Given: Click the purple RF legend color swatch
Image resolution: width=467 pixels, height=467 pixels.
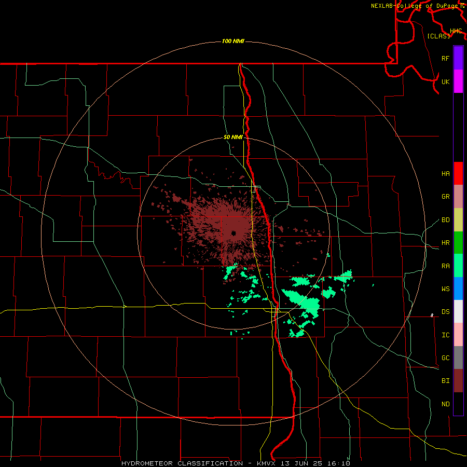Looking at the screenshot, I should [x=458, y=58].
